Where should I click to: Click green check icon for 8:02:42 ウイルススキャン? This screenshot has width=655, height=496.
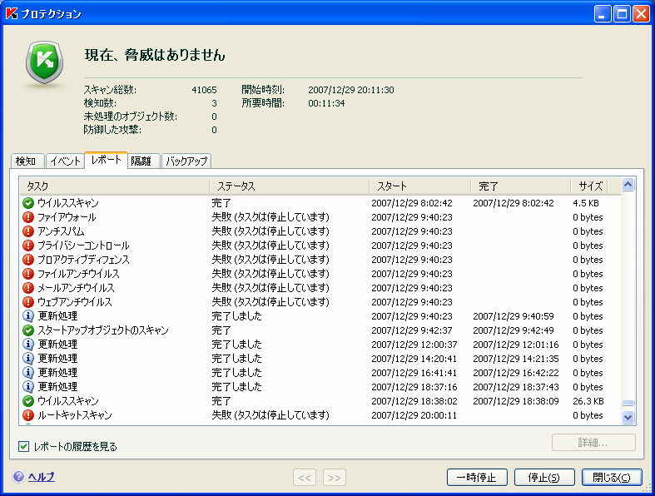(28, 203)
